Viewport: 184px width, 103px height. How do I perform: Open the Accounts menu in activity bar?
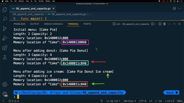click(5, 84)
